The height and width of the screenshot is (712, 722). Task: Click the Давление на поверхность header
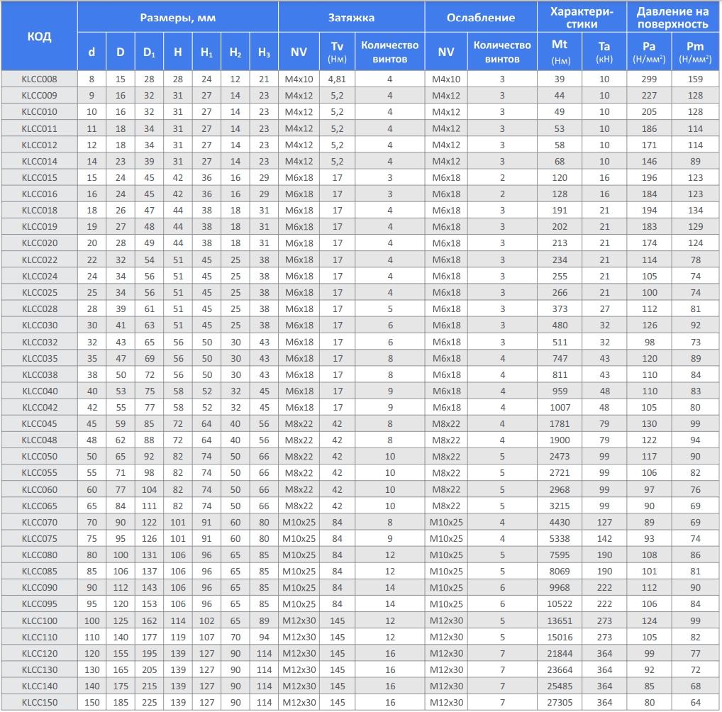coord(672,17)
